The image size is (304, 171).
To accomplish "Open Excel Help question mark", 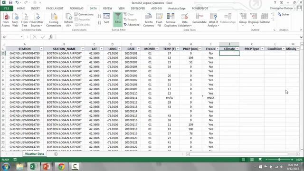I will (275, 3).
